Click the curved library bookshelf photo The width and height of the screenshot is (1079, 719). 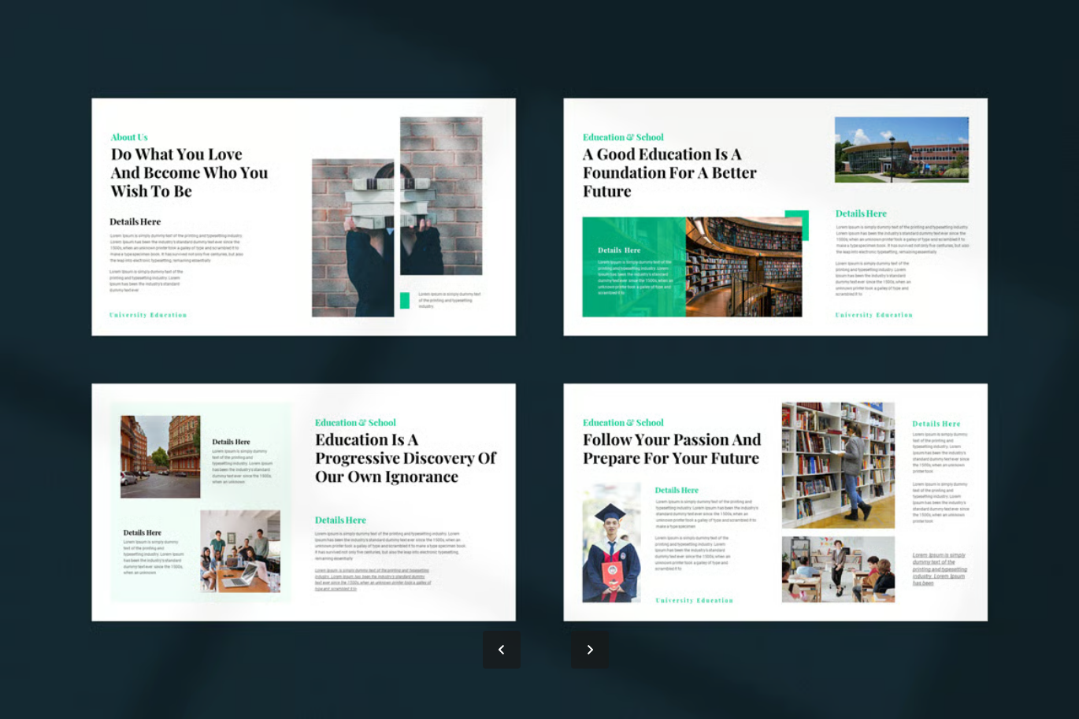(743, 267)
